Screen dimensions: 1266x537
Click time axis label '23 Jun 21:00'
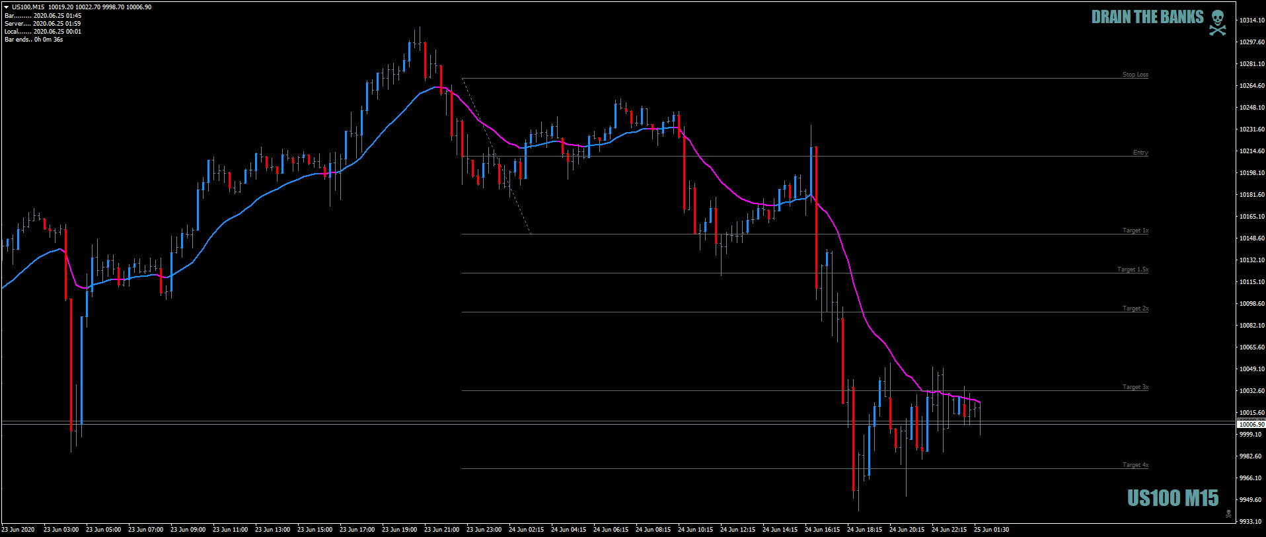(441, 530)
